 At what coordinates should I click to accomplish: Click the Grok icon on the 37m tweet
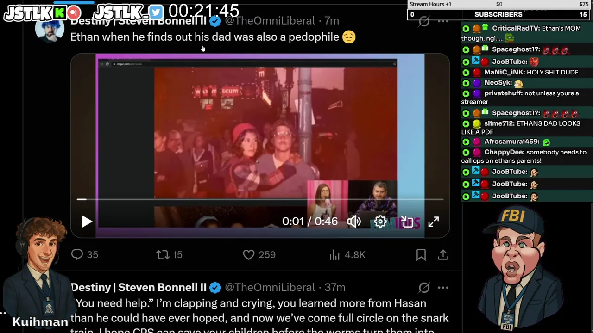pos(424,288)
